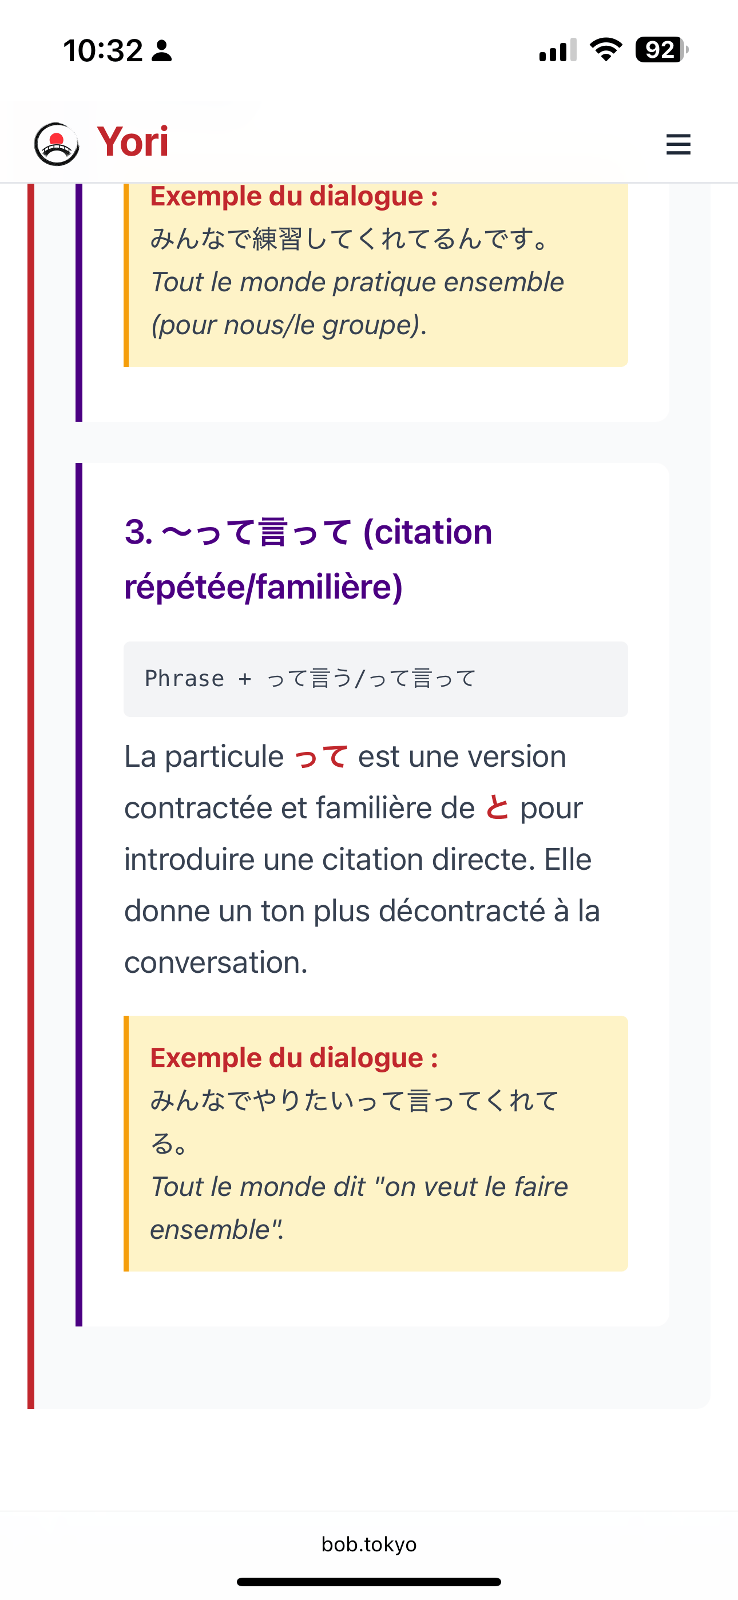Click the Yori site title
The image size is (738, 1600).
[x=133, y=141]
